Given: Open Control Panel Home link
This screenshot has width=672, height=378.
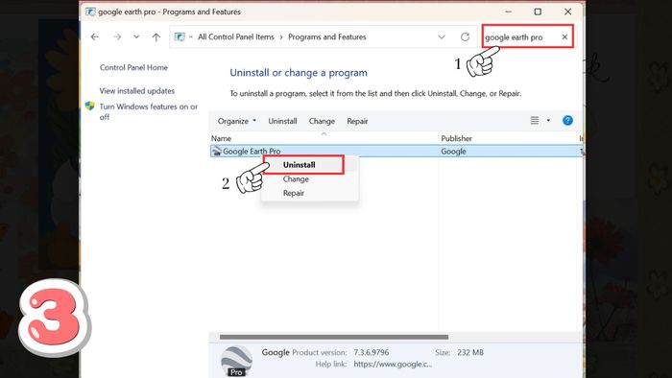Looking at the screenshot, I should click(133, 67).
